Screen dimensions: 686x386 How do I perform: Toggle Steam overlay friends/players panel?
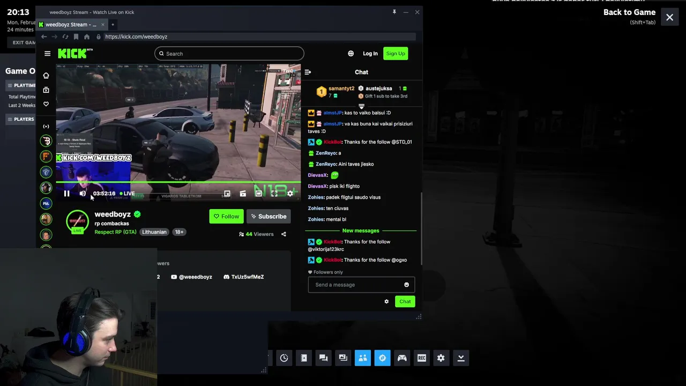click(x=363, y=358)
